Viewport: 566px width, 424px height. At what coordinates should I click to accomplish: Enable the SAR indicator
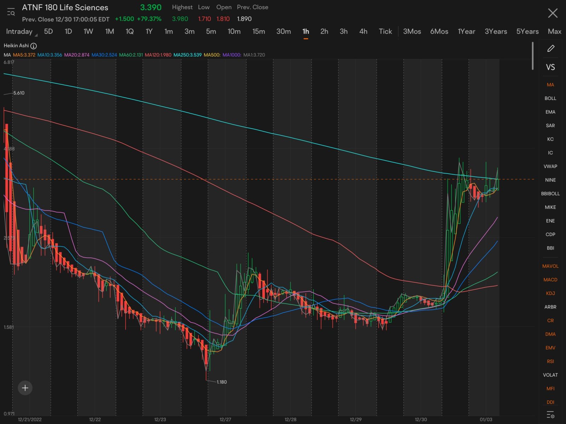[x=550, y=125]
